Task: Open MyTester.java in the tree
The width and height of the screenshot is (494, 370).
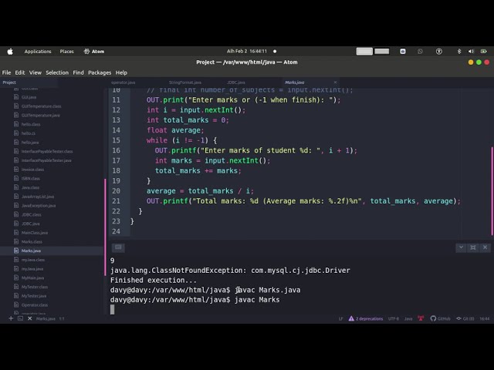Action: pyautogui.click(x=34, y=296)
